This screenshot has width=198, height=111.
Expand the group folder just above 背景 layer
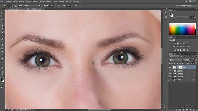pyautogui.click(x=173, y=76)
